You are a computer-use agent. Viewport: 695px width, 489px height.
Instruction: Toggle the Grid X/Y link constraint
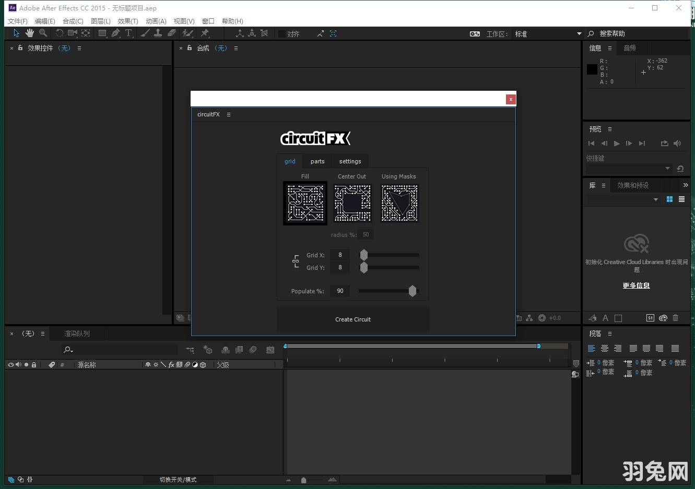tap(296, 261)
